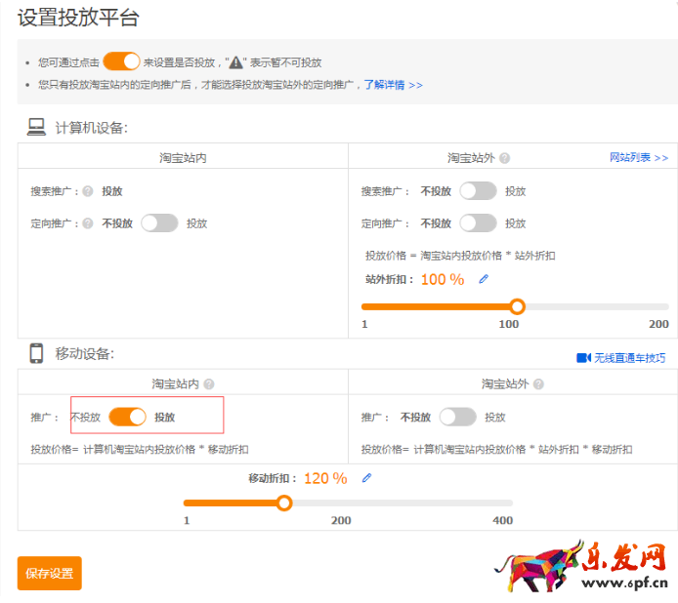Enable 淘宝站外 搜索推广 switch
The height and width of the screenshot is (603, 678).
478,191
